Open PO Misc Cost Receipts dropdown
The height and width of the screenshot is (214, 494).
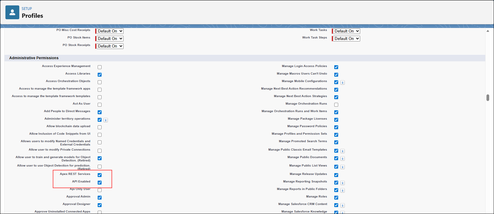pos(110,31)
